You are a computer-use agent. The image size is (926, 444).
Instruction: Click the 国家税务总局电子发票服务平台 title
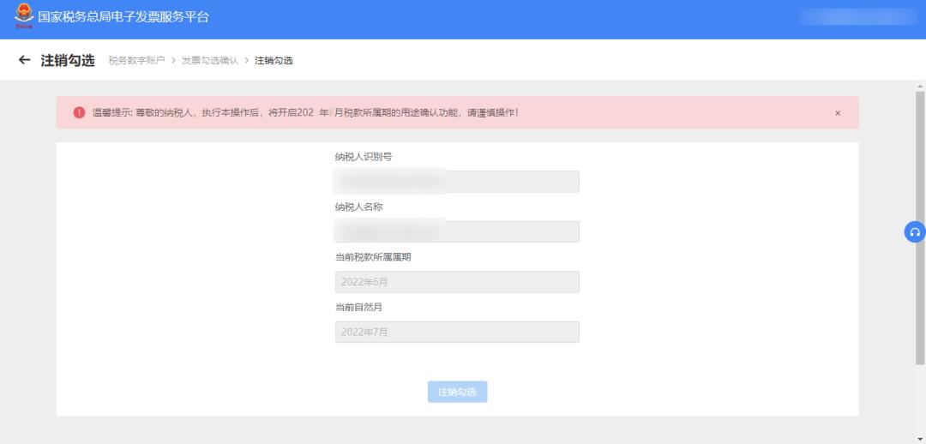click(123, 17)
